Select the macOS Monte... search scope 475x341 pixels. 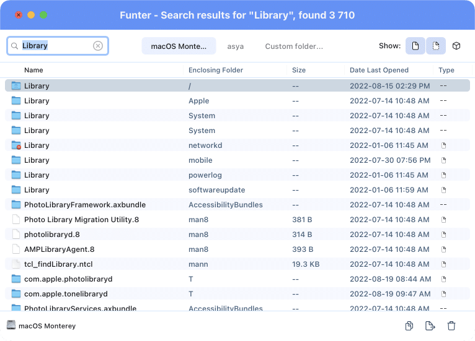(x=179, y=46)
